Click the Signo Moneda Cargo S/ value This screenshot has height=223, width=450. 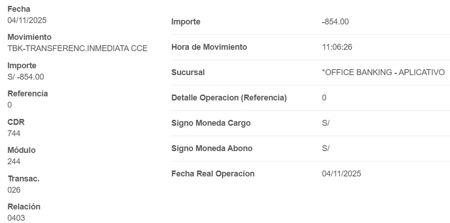click(325, 123)
